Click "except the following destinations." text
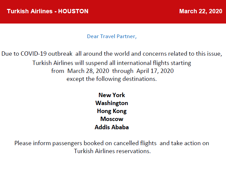Image resolution: width=226 pixels, height=173 pixels. pyautogui.click(x=112, y=79)
